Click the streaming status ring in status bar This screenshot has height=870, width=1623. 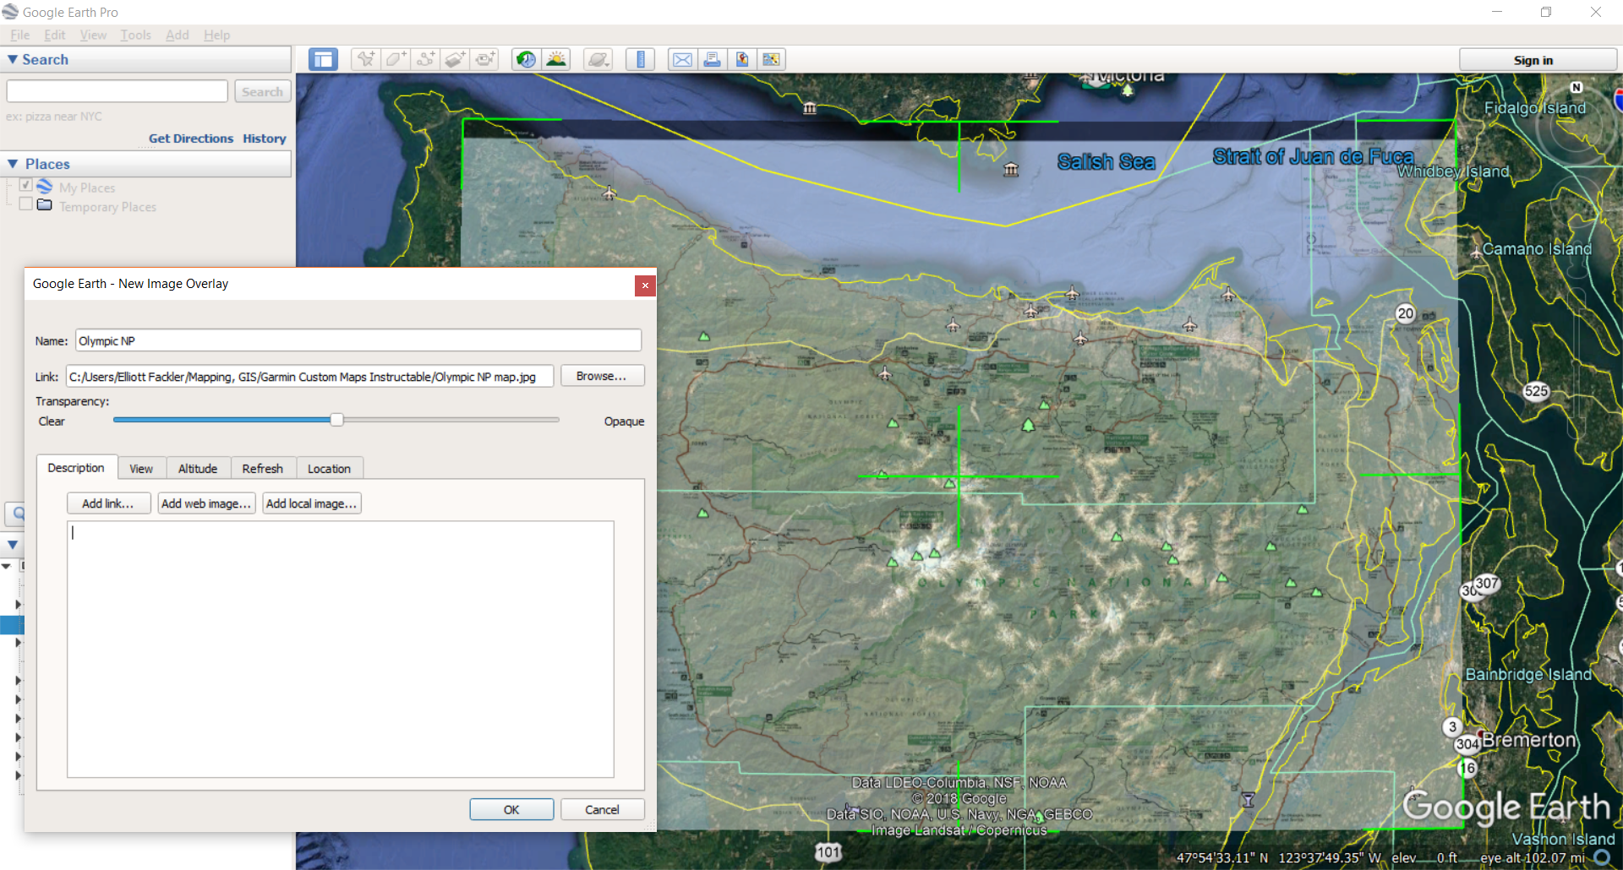click(x=1601, y=857)
